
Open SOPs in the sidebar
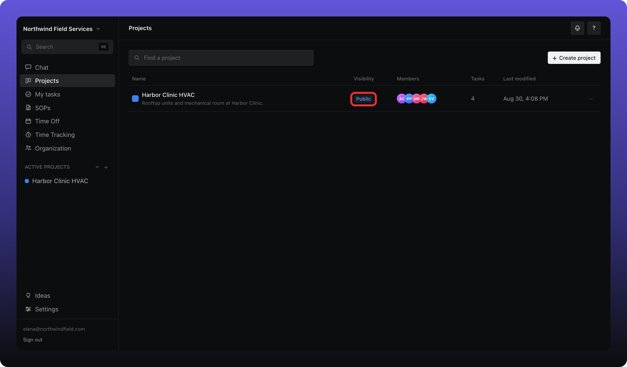pos(67,108)
